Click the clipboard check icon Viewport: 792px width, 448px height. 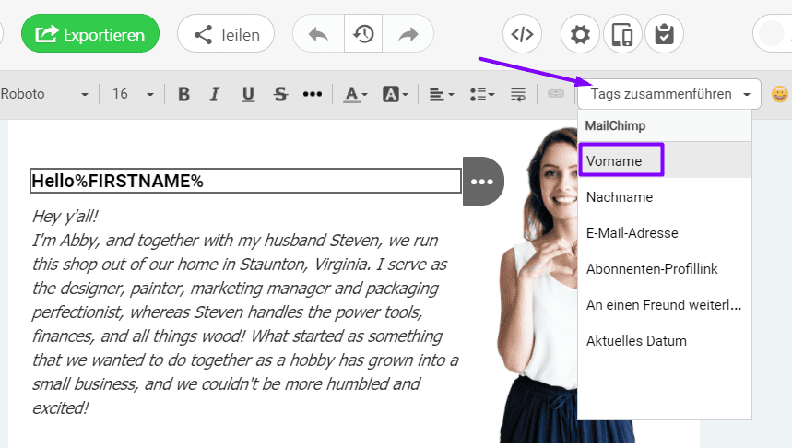[x=664, y=34]
